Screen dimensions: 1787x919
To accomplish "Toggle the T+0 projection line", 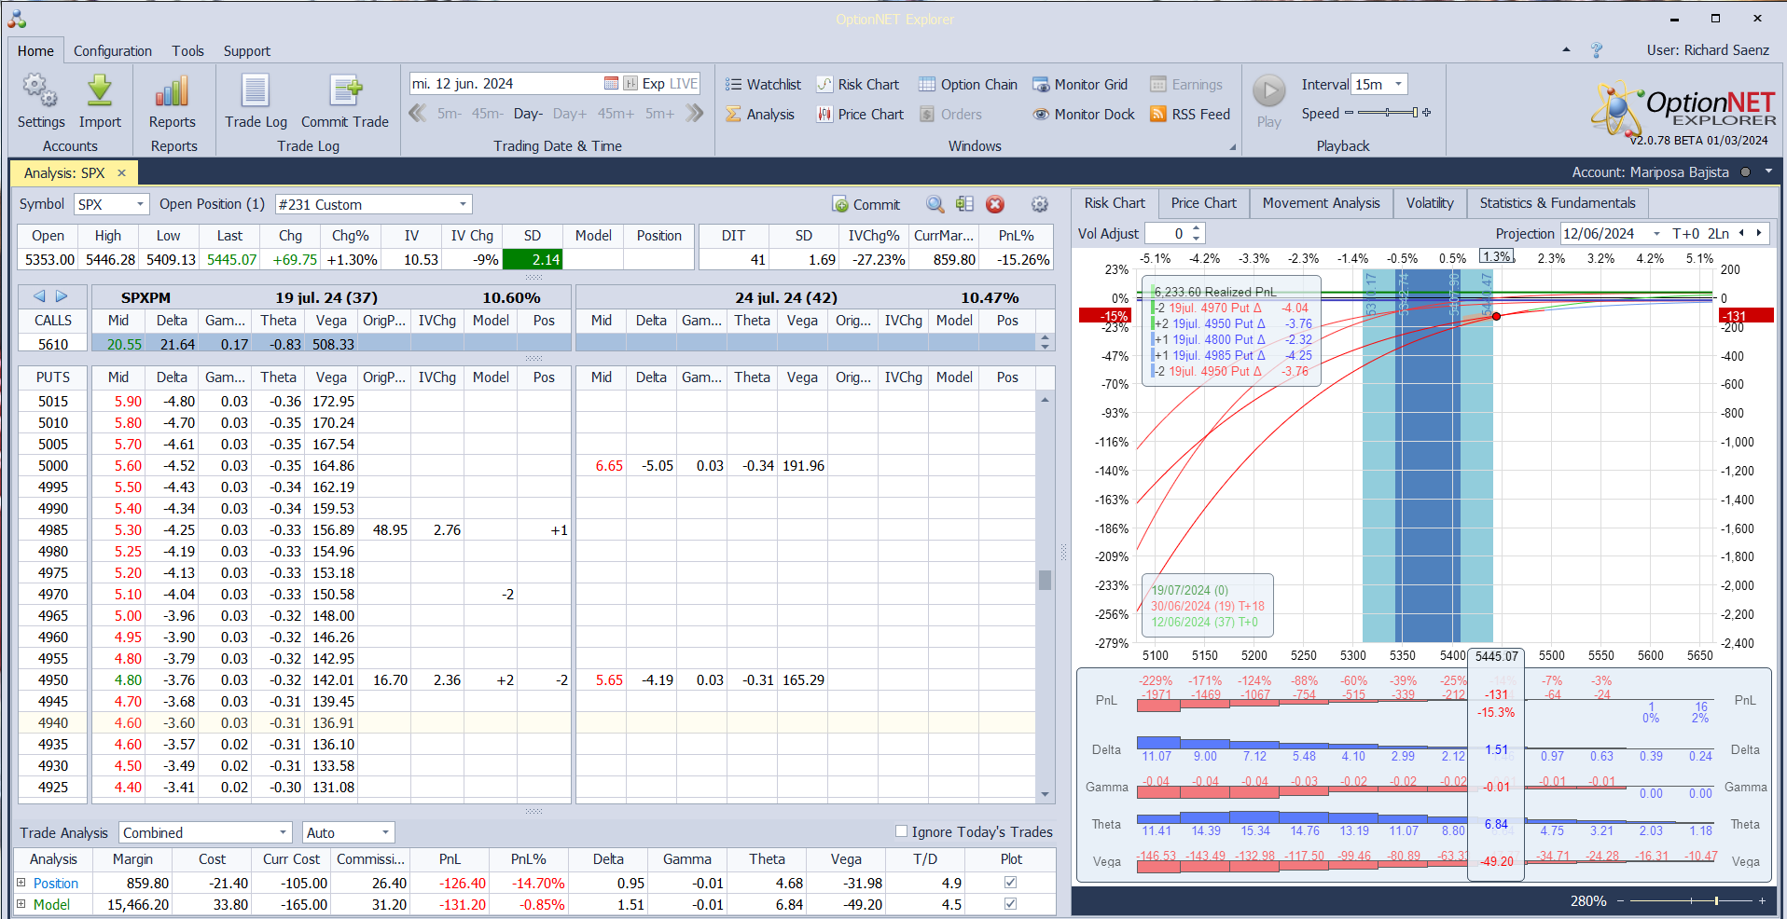I will [1686, 234].
